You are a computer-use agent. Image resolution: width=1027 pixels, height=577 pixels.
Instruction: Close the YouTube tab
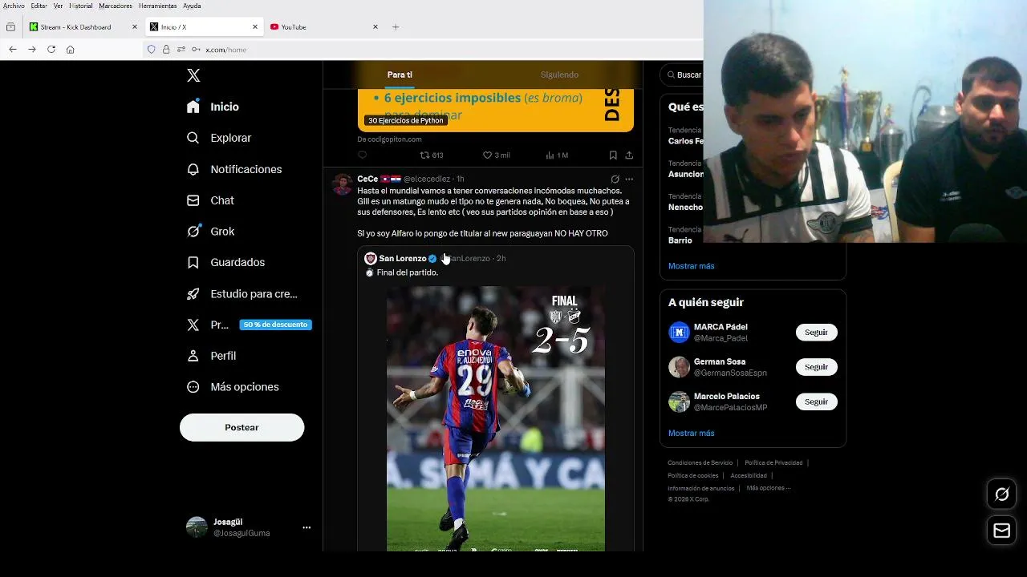pos(375,27)
